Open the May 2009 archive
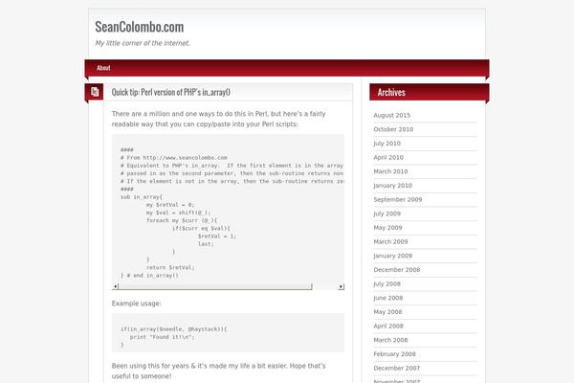This screenshot has width=574, height=383. 387,228
